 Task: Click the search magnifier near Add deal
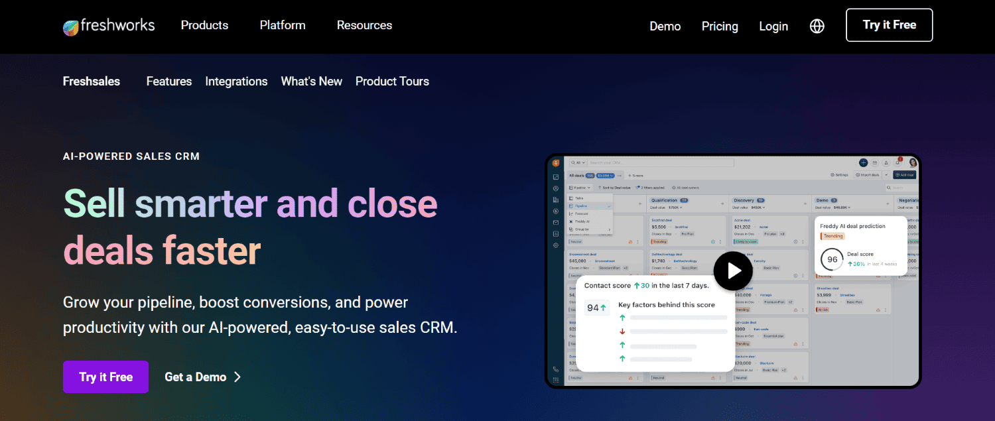coord(889,188)
